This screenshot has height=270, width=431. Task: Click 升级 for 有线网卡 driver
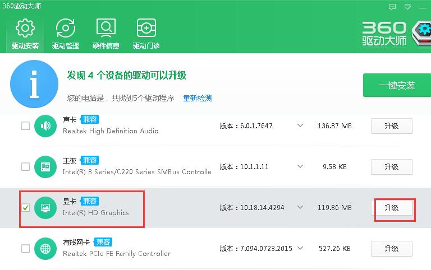[x=391, y=249]
